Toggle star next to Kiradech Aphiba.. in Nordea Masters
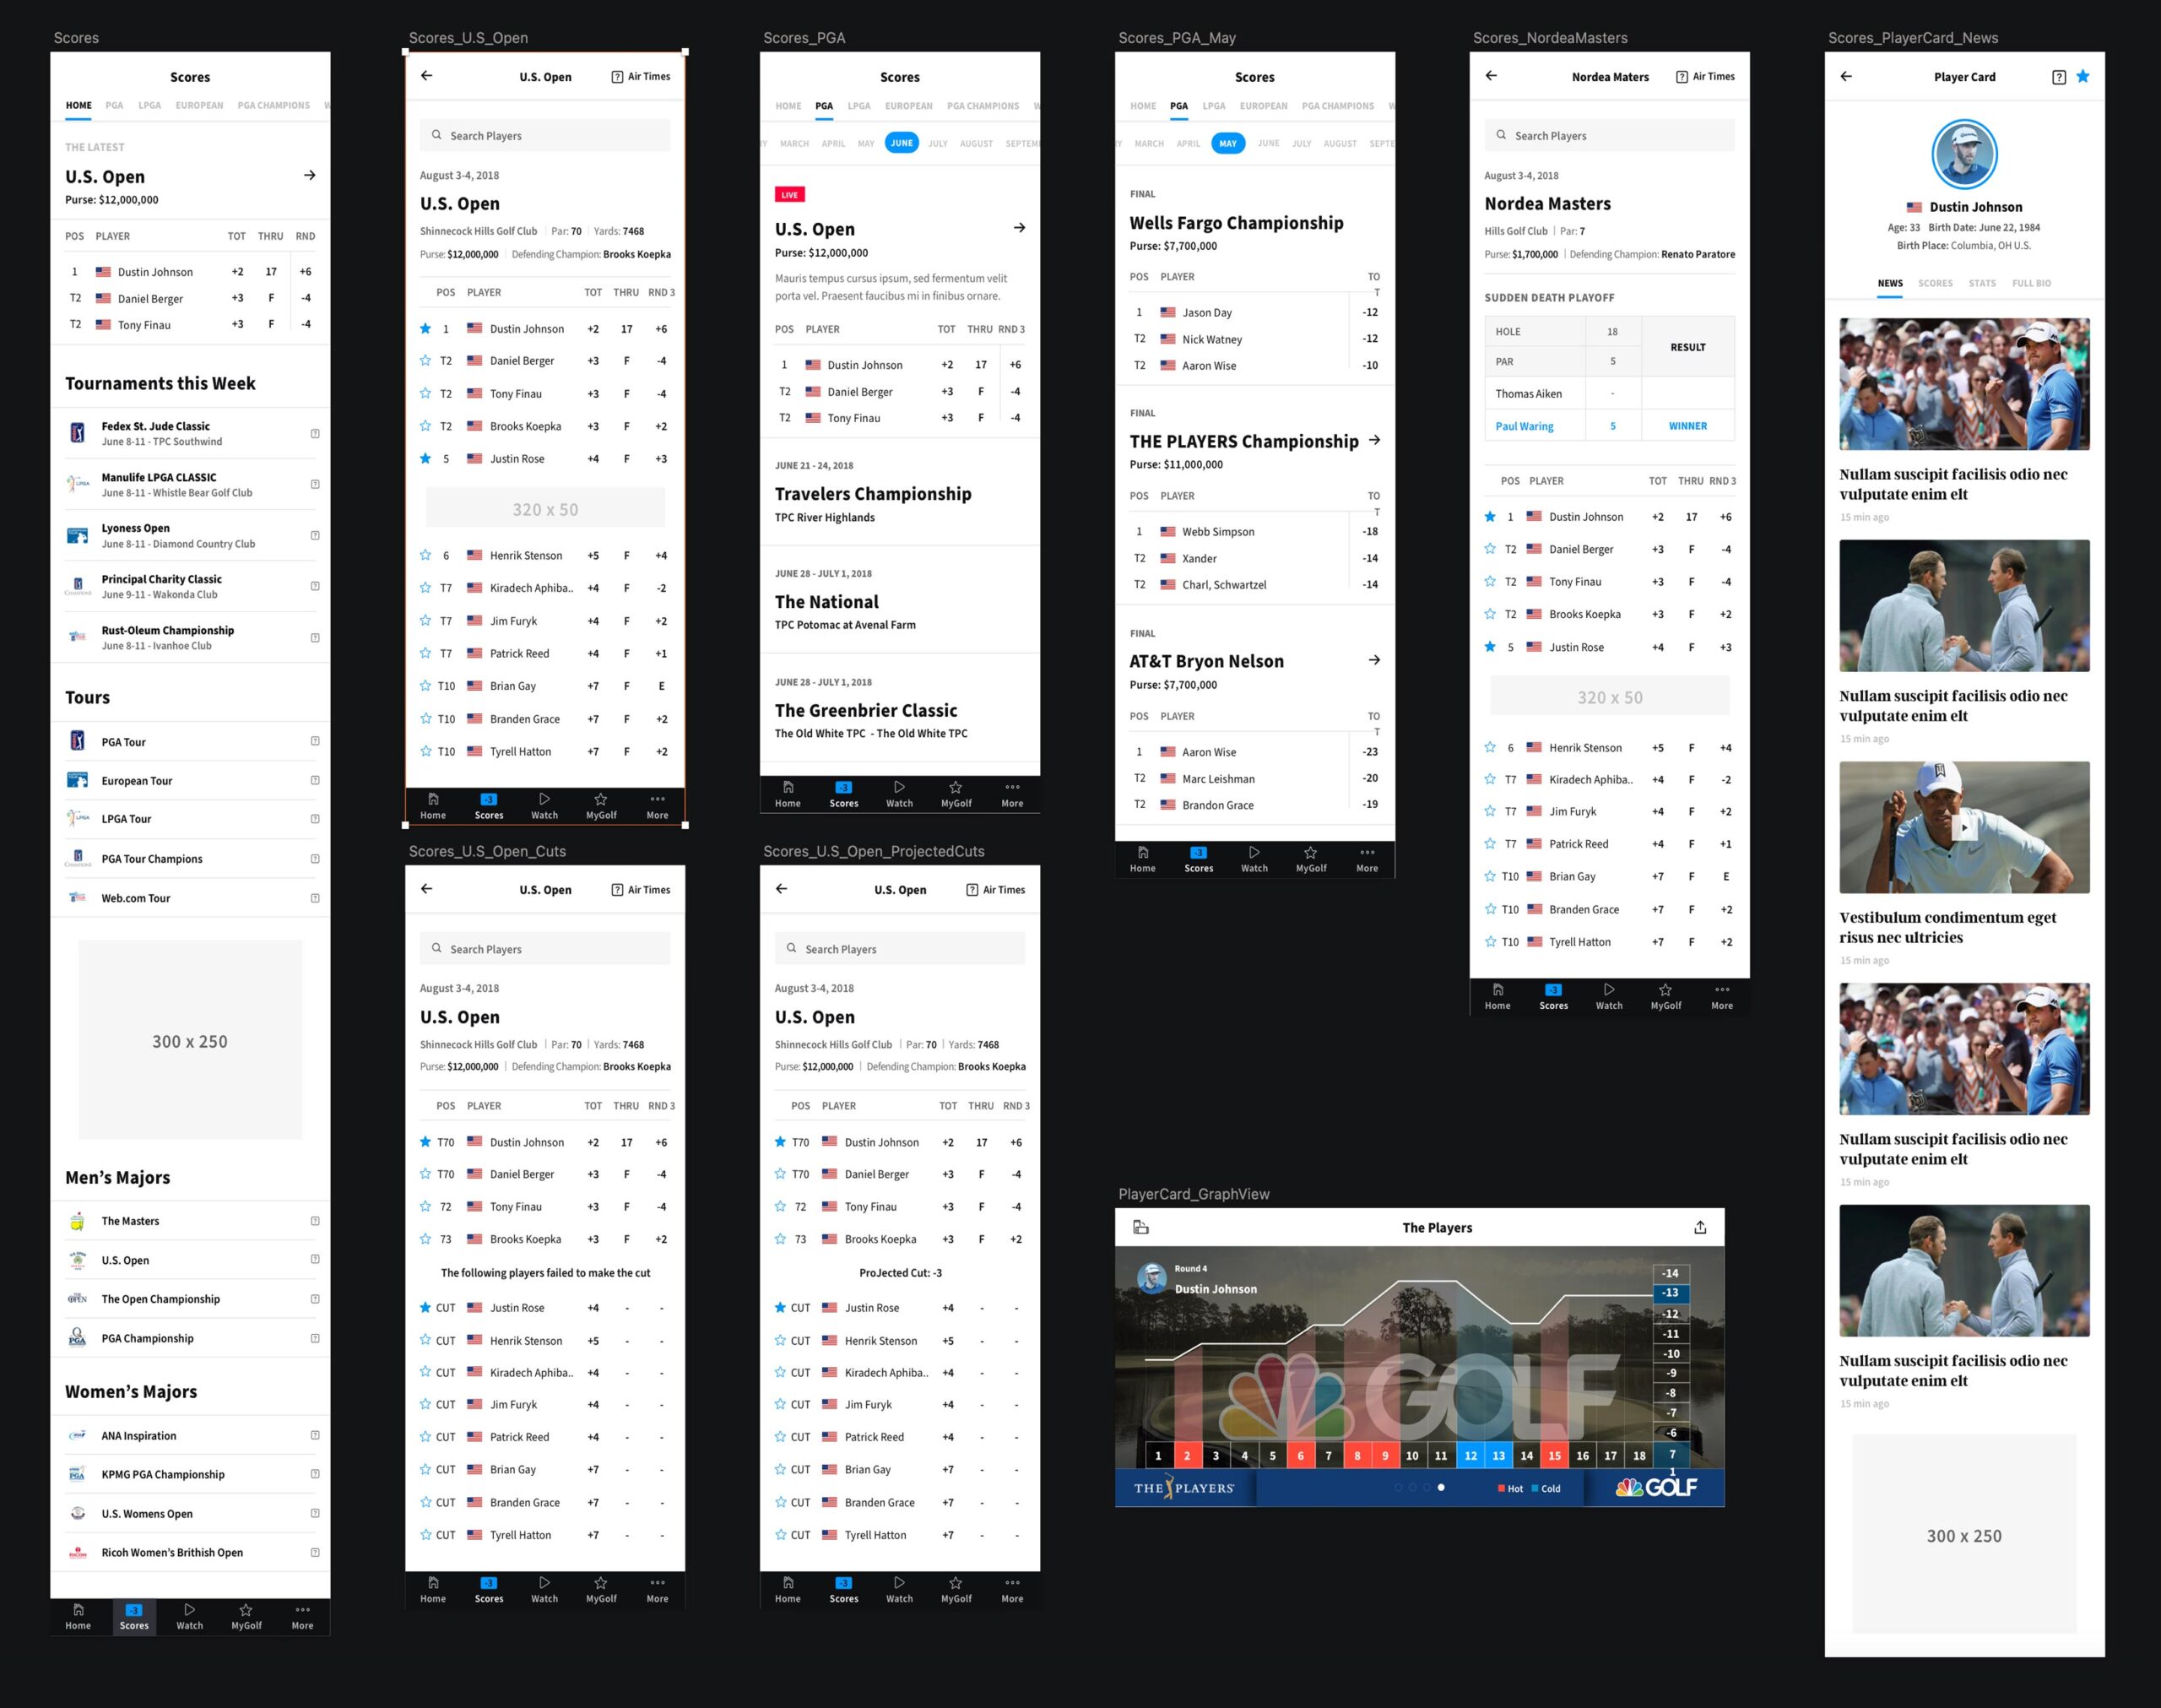 tap(1489, 779)
